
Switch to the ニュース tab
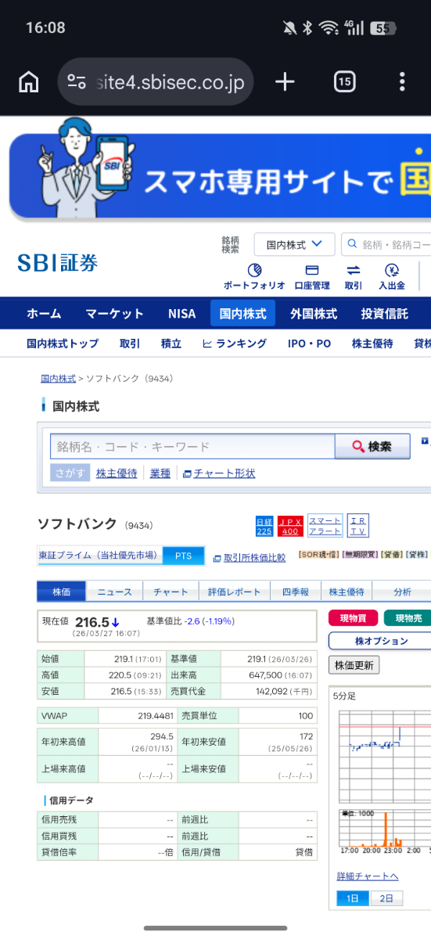(114, 592)
